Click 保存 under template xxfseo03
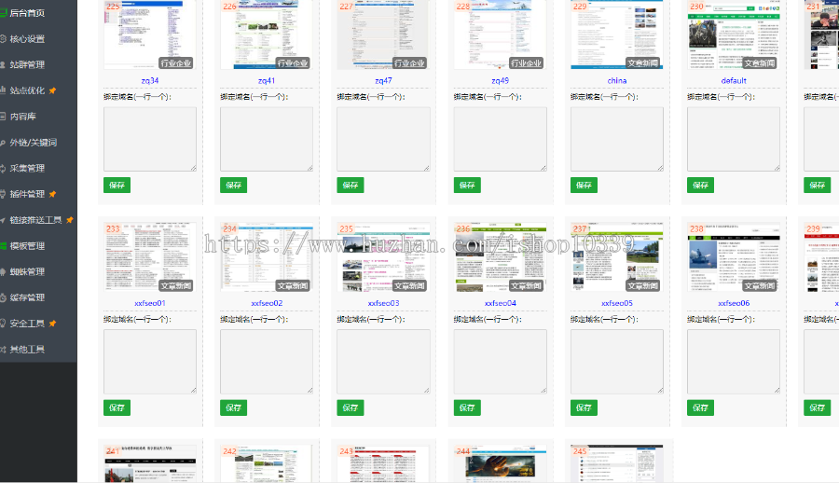839x483 pixels. tap(350, 407)
